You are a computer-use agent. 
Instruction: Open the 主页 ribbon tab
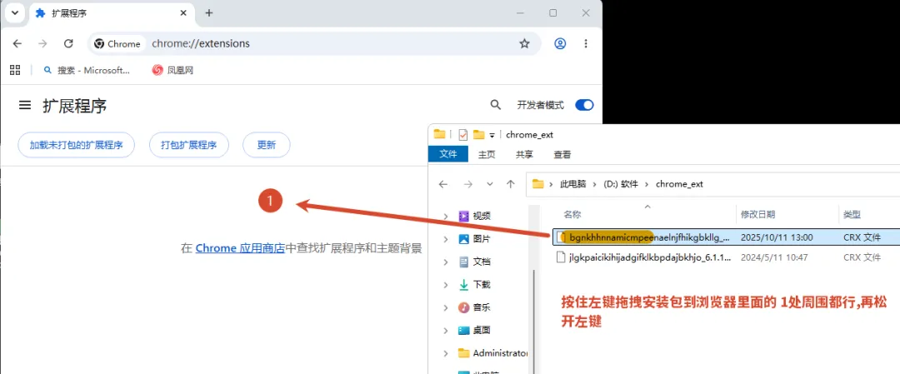coord(487,154)
